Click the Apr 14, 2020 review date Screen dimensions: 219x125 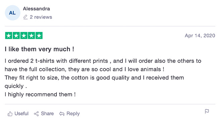pos(200,36)
